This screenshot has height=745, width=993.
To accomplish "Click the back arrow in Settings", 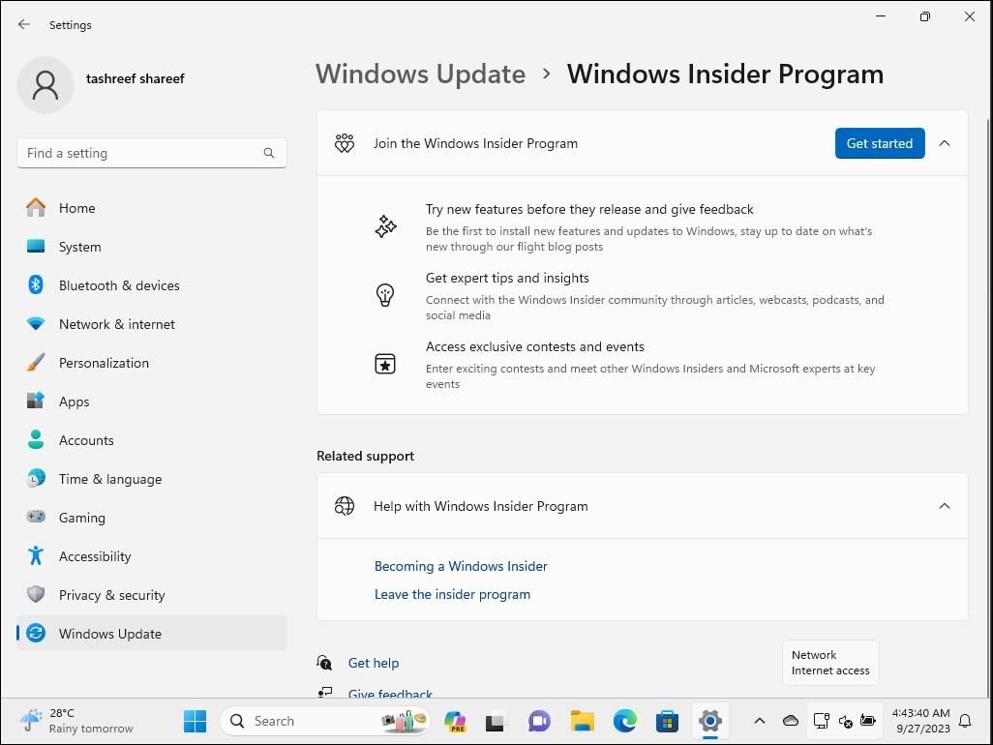I will click(23, 24).
